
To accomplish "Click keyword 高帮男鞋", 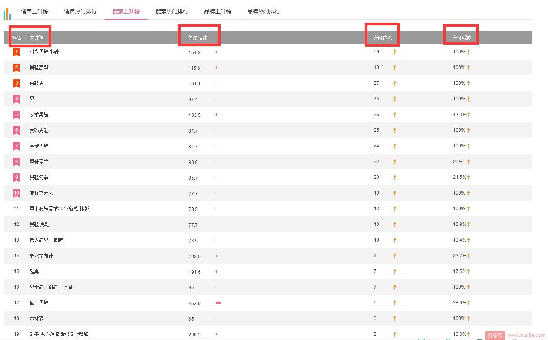I will [x=39, y=146].
